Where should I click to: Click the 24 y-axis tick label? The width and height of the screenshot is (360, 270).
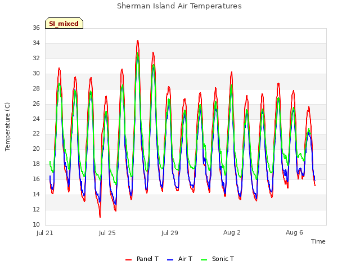click(x=36, y=119)
